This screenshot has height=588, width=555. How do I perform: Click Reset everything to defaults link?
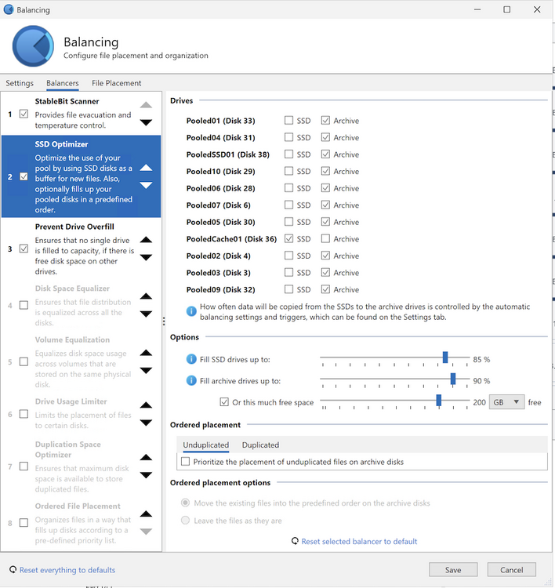[67, 570]
